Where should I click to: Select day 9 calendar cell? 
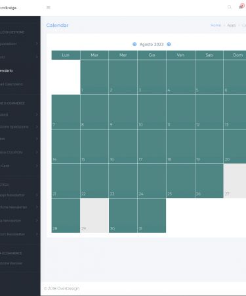(x=123, y=112)
